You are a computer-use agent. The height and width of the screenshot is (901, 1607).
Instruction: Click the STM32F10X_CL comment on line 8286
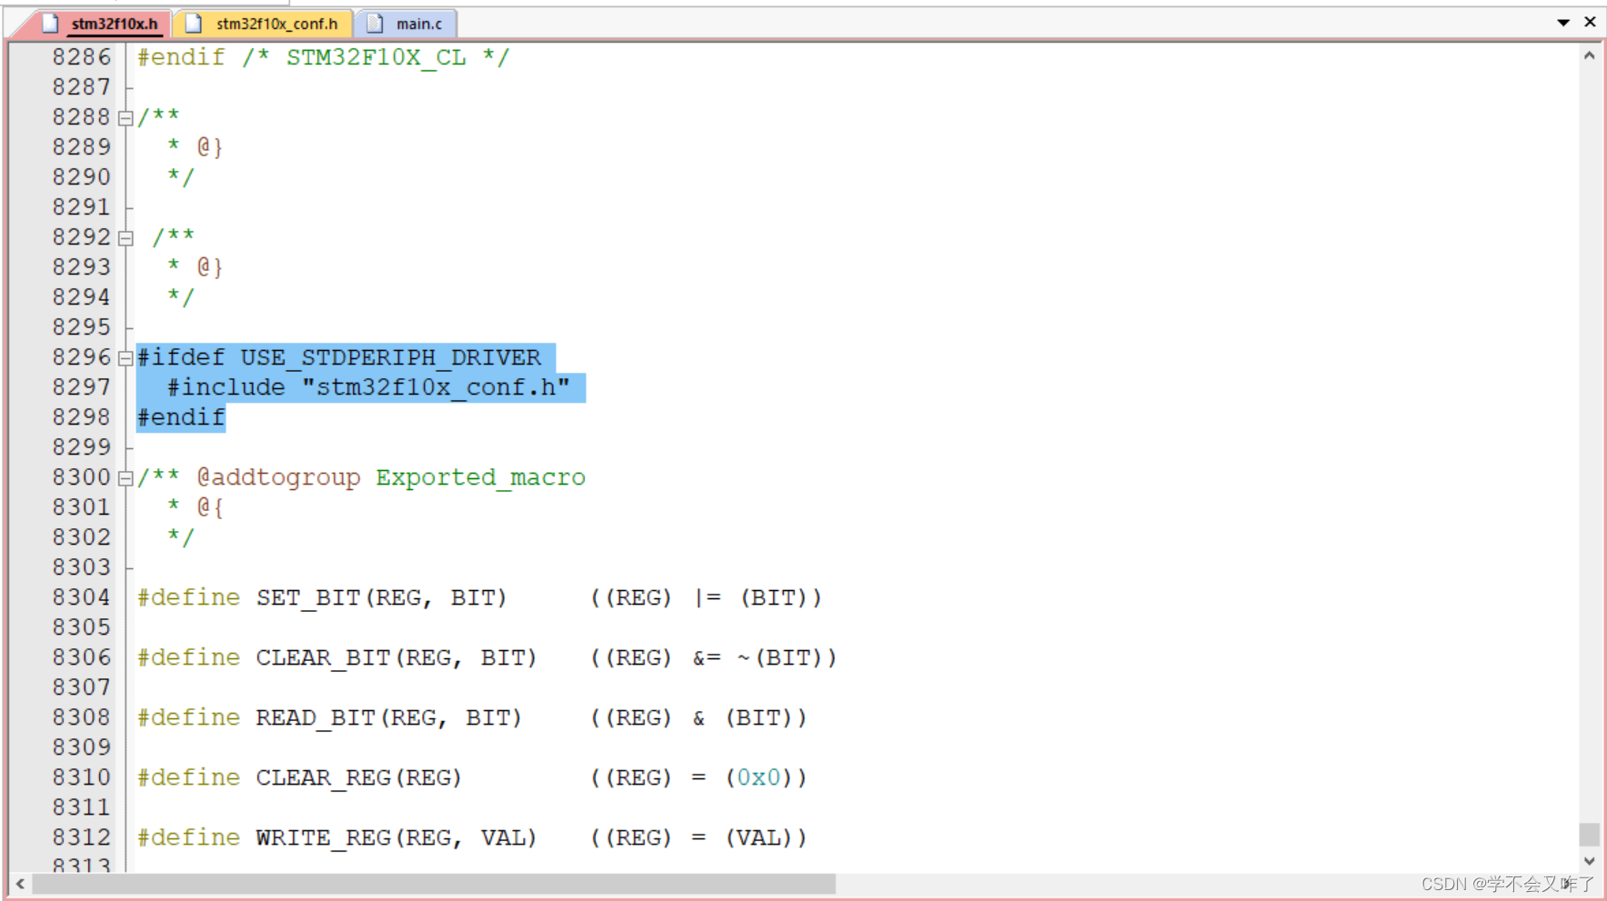(376, 57)
